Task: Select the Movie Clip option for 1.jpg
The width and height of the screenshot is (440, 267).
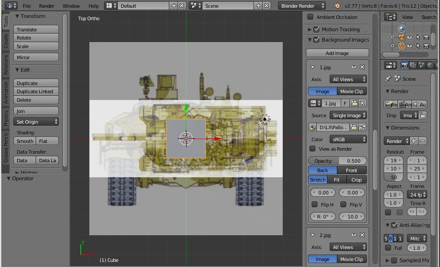Action: click(351, 91)
